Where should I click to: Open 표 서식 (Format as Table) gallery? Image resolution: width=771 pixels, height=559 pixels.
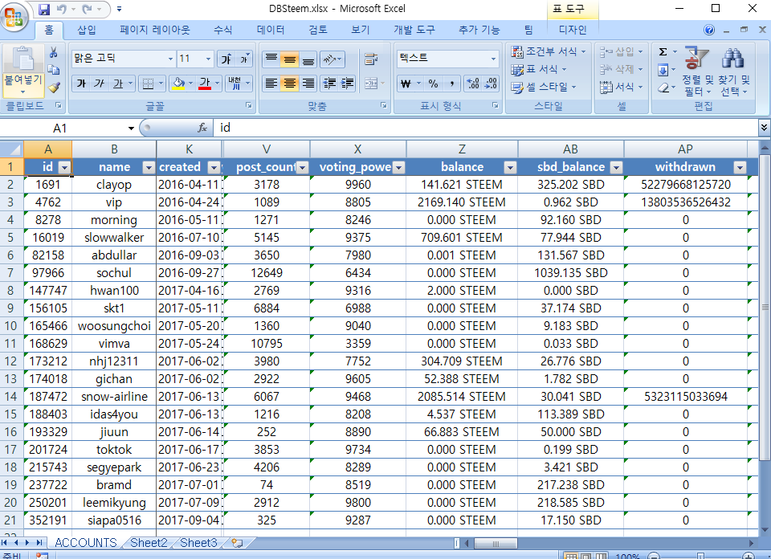point(538,69)
